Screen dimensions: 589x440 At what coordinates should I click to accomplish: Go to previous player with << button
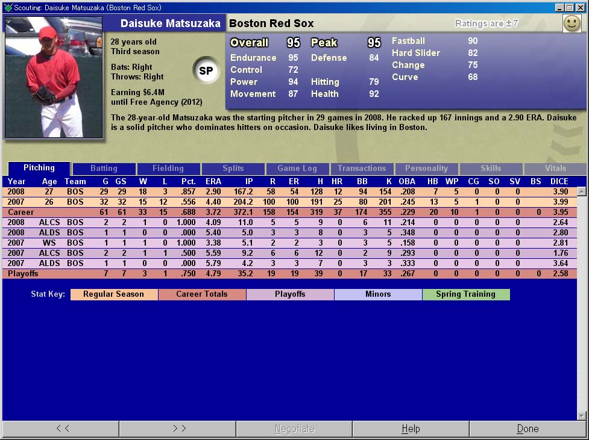pyautogui.click(x=61, y=429)
